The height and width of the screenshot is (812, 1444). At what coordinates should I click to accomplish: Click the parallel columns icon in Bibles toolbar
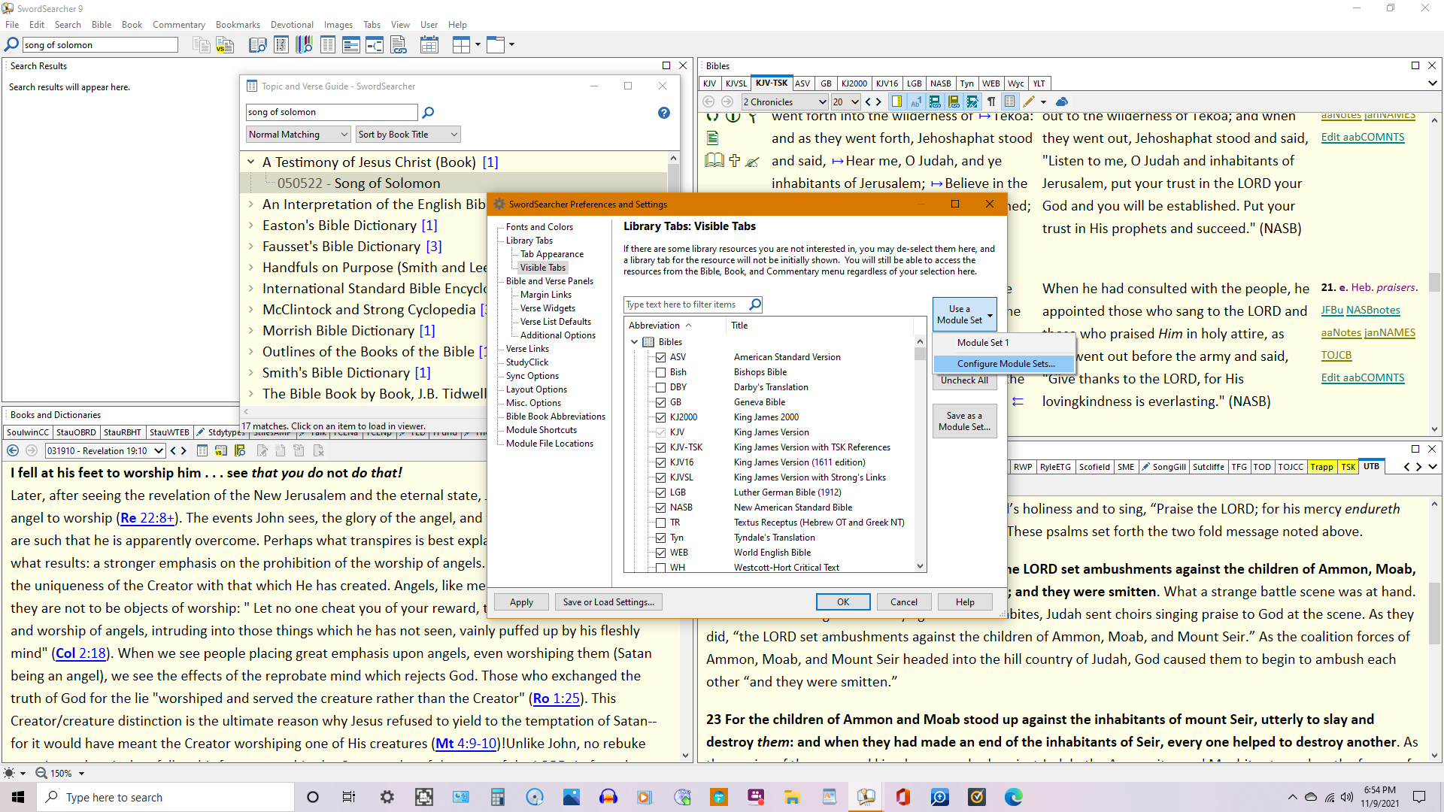click(x=1010, y=101)
